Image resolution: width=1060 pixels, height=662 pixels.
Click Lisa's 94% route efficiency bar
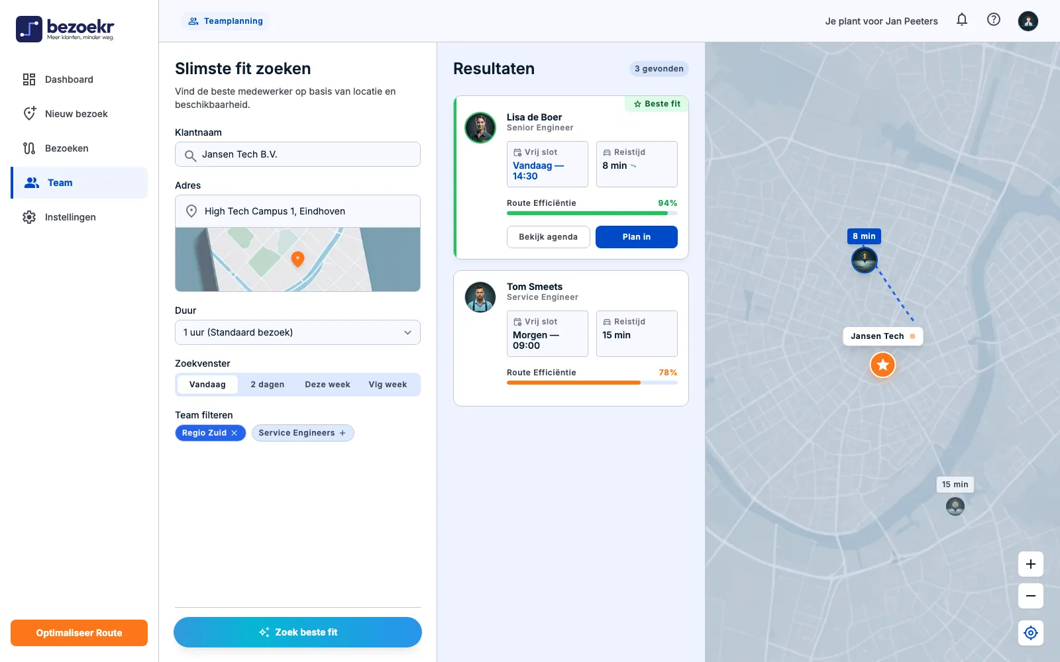(592, 213)
